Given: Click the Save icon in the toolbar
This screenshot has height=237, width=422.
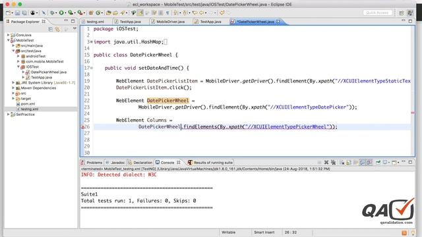Looking at the screenshot, I should (17, 13).
